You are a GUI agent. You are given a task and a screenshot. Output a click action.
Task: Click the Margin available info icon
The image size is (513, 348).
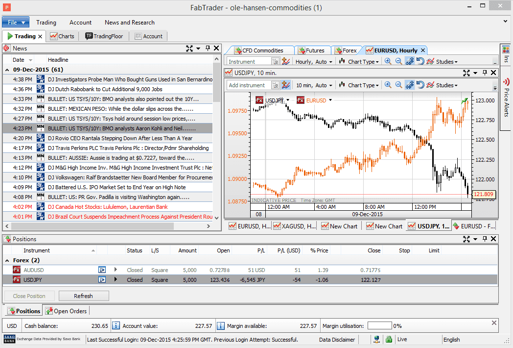220,326
